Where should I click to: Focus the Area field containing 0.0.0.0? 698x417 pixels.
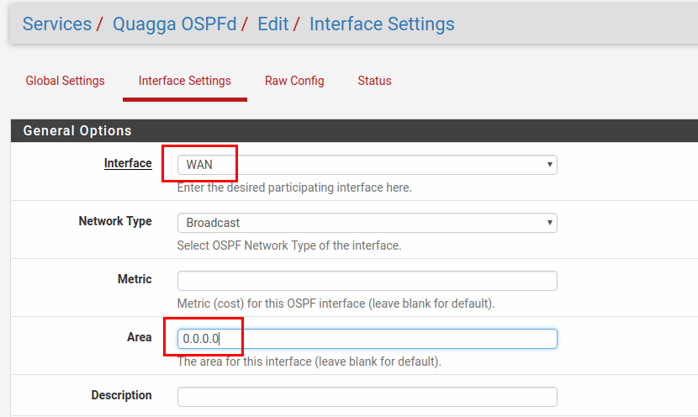click(367, 338)
